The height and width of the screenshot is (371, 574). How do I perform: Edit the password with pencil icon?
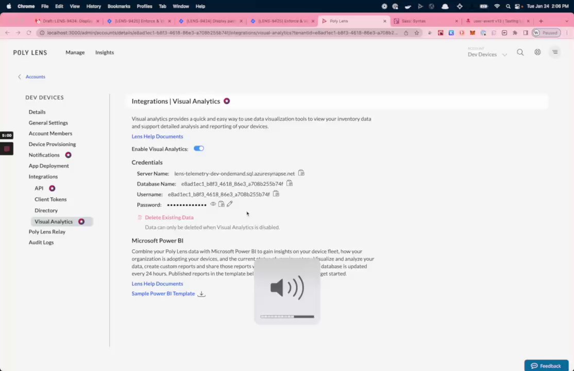pyautogui.click(x=229, y=204)
